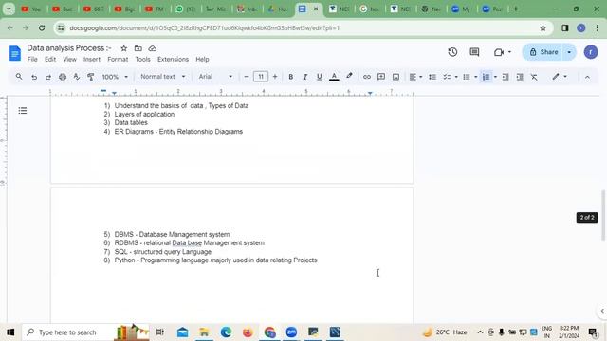Open the View menu
The width and height of the screenshot is (607, 341).
(69, 59)
